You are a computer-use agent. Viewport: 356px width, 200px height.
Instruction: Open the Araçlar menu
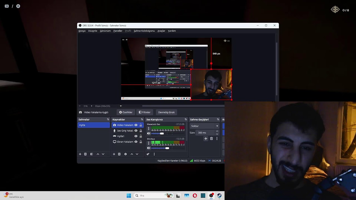tap(161, 31)
